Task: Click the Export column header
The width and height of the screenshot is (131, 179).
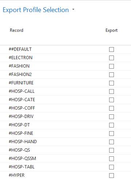Action: pyautogui.click(x=111, y=30)
